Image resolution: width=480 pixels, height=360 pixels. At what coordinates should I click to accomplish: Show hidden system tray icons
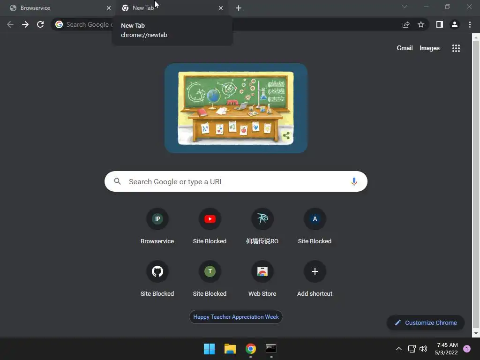pos(399,349)
